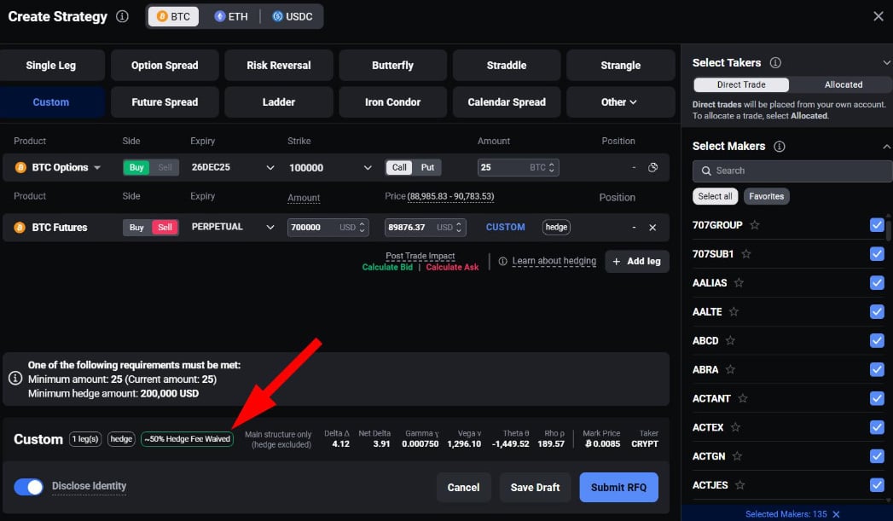Viewport: 893px width, 521px height.
Task: Click info icon beside Select Makers
Action: point(779,147)
